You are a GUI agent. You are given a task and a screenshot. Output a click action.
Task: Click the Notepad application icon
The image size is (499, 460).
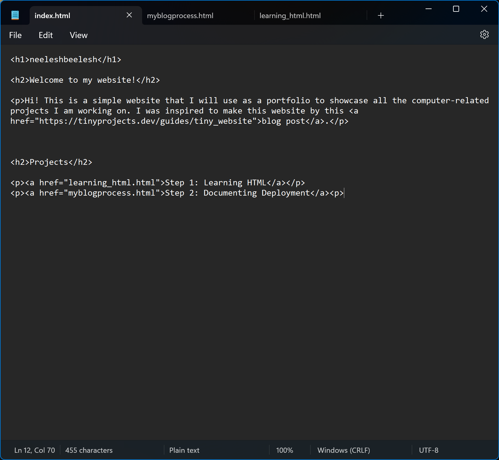(15, 15)
